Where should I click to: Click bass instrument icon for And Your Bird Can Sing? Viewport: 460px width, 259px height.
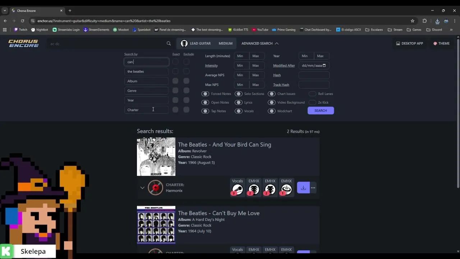[x=270, y=189]
